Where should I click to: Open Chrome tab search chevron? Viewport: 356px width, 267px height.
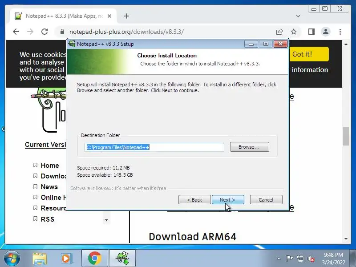298,16
